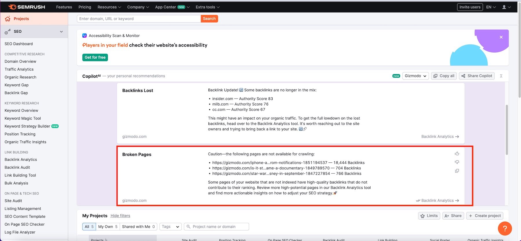Open Bulk Analysis in sidebar
Screen dimensions: 521x241
pos(16,183)
